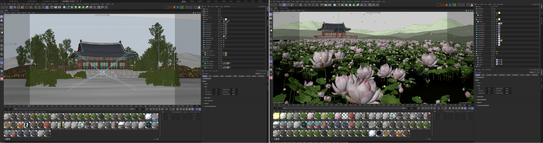
Task: Toggle visibility dots for Landscape.8 in left Object Manager
Action: [220, 24]
